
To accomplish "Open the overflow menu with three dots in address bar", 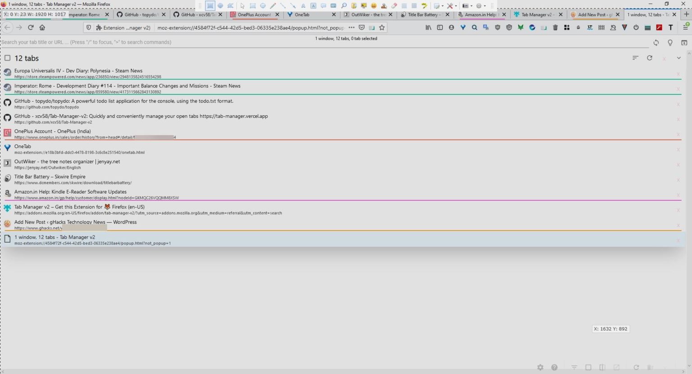I will 351,27.
